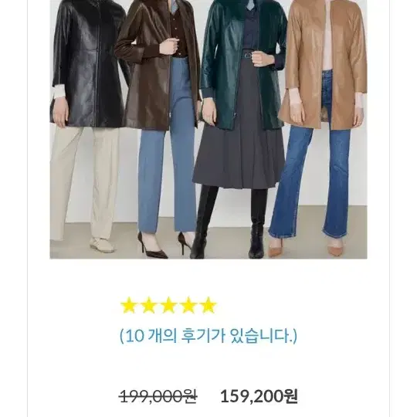Select the fourth rating star

(188, 305)
